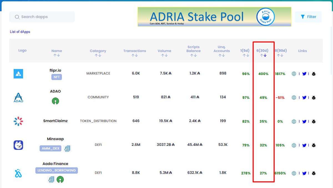Open ADAO Twitter icon
Screen dimensions: 333x188
tap(304, 98)
